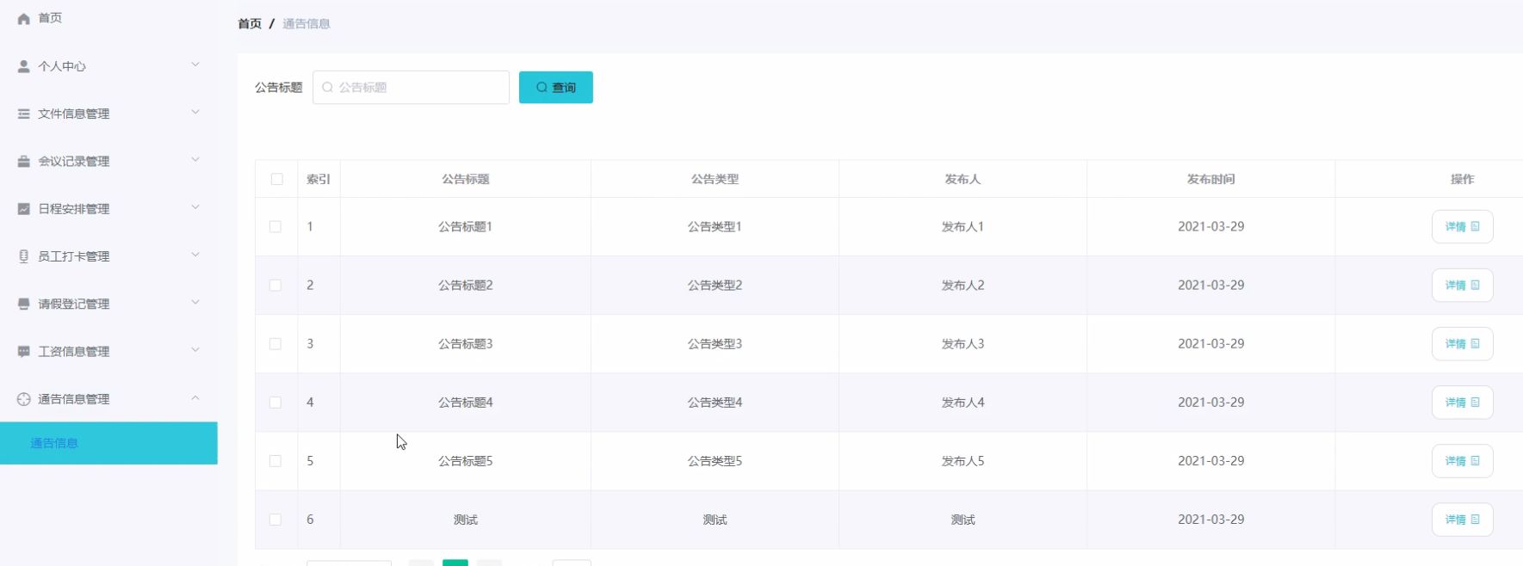Click the 公告类型 column header
Image resolution: width=1523 pixels, height=566 pixels.
[x=715, y=179]
